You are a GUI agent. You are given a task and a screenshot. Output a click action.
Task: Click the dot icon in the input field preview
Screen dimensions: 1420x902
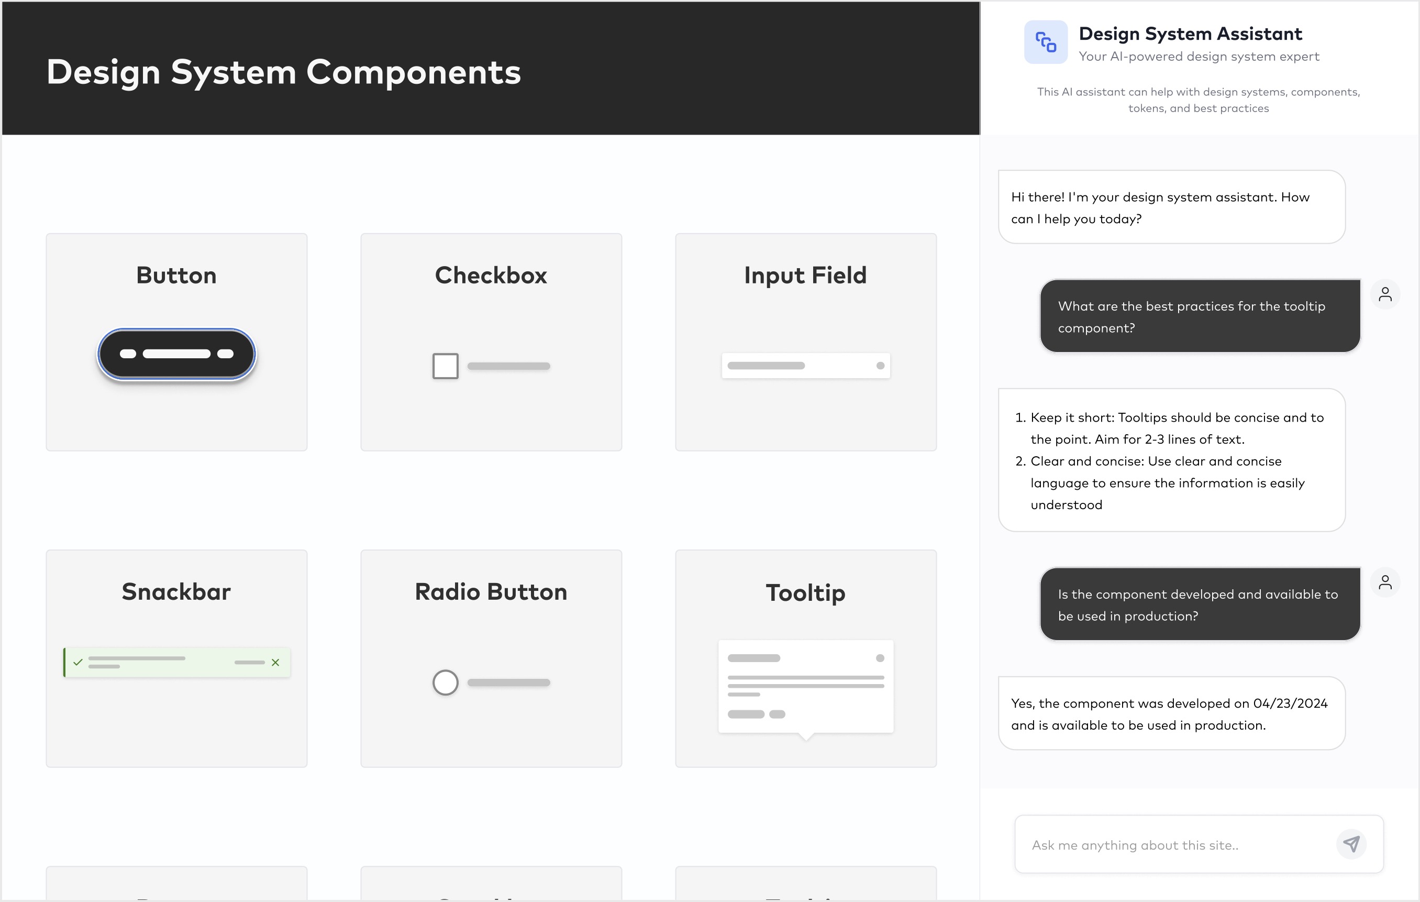pos(880,366)
